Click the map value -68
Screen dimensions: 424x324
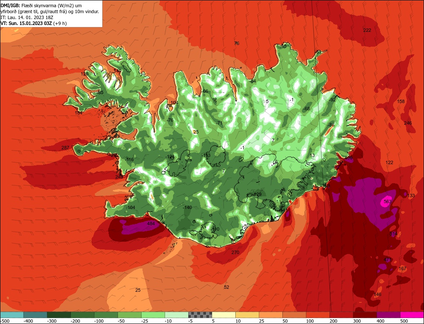[307, 109]
